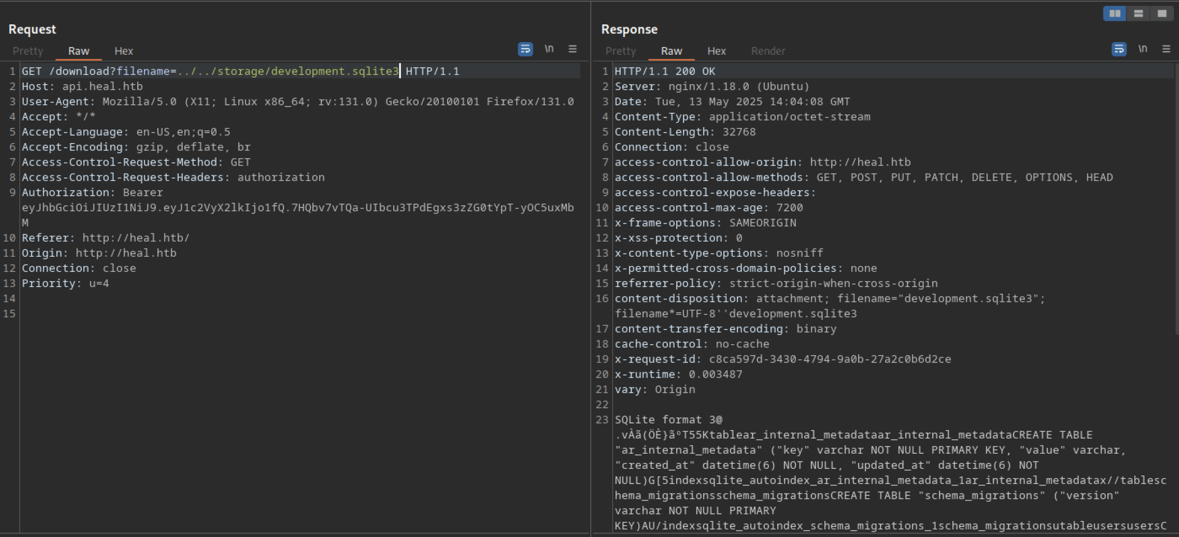Switch Response view to Pretty tab
Image resolution: width=1179 pixels, height=537 pixels.
point(620,51)
